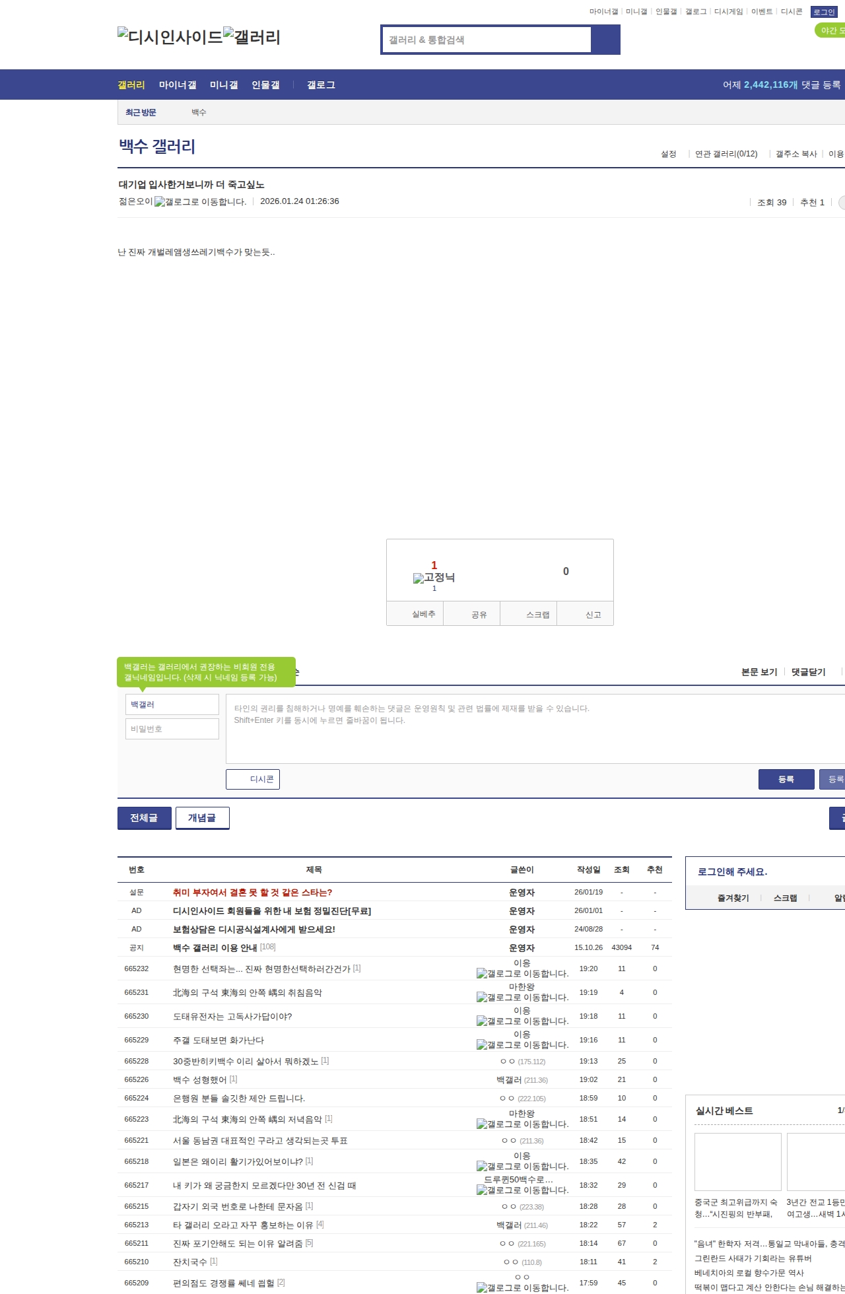This screenshot has height=1294, width=845.
Task: Expand 연관 갤러리(0/12) list
Action: [x=726, y=154]
